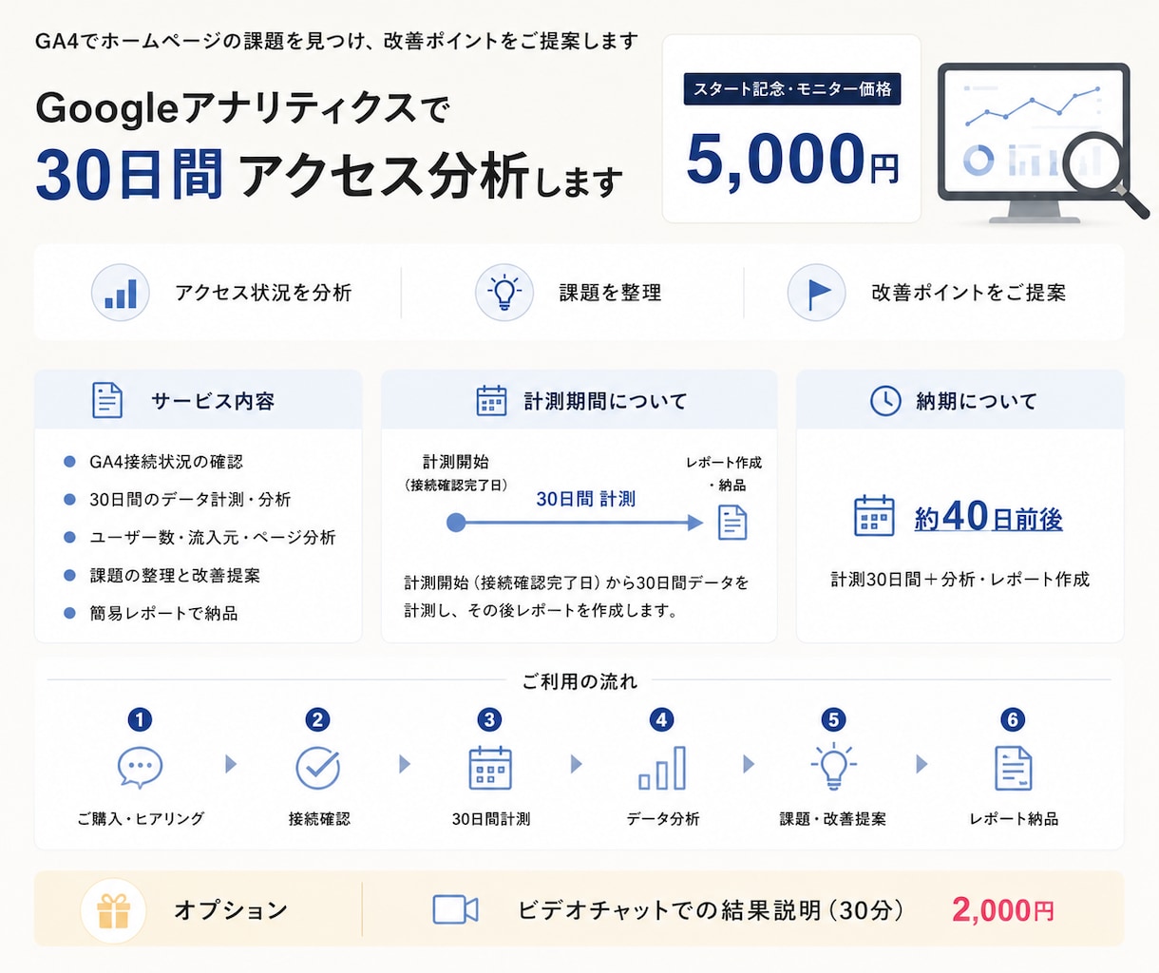
Task: Click the document icon above レポート納品
Action: coord(1013,768)
